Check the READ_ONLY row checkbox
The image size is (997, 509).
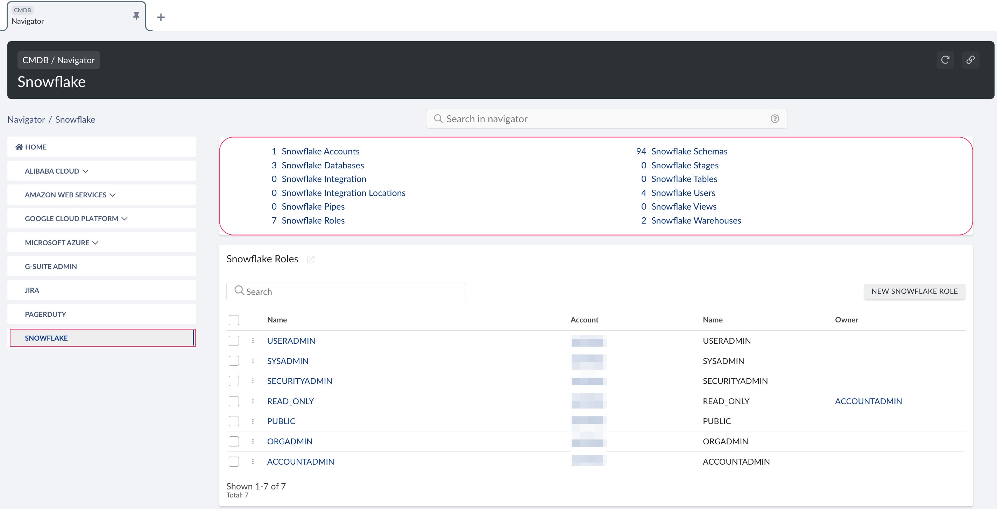coord(234,401)
